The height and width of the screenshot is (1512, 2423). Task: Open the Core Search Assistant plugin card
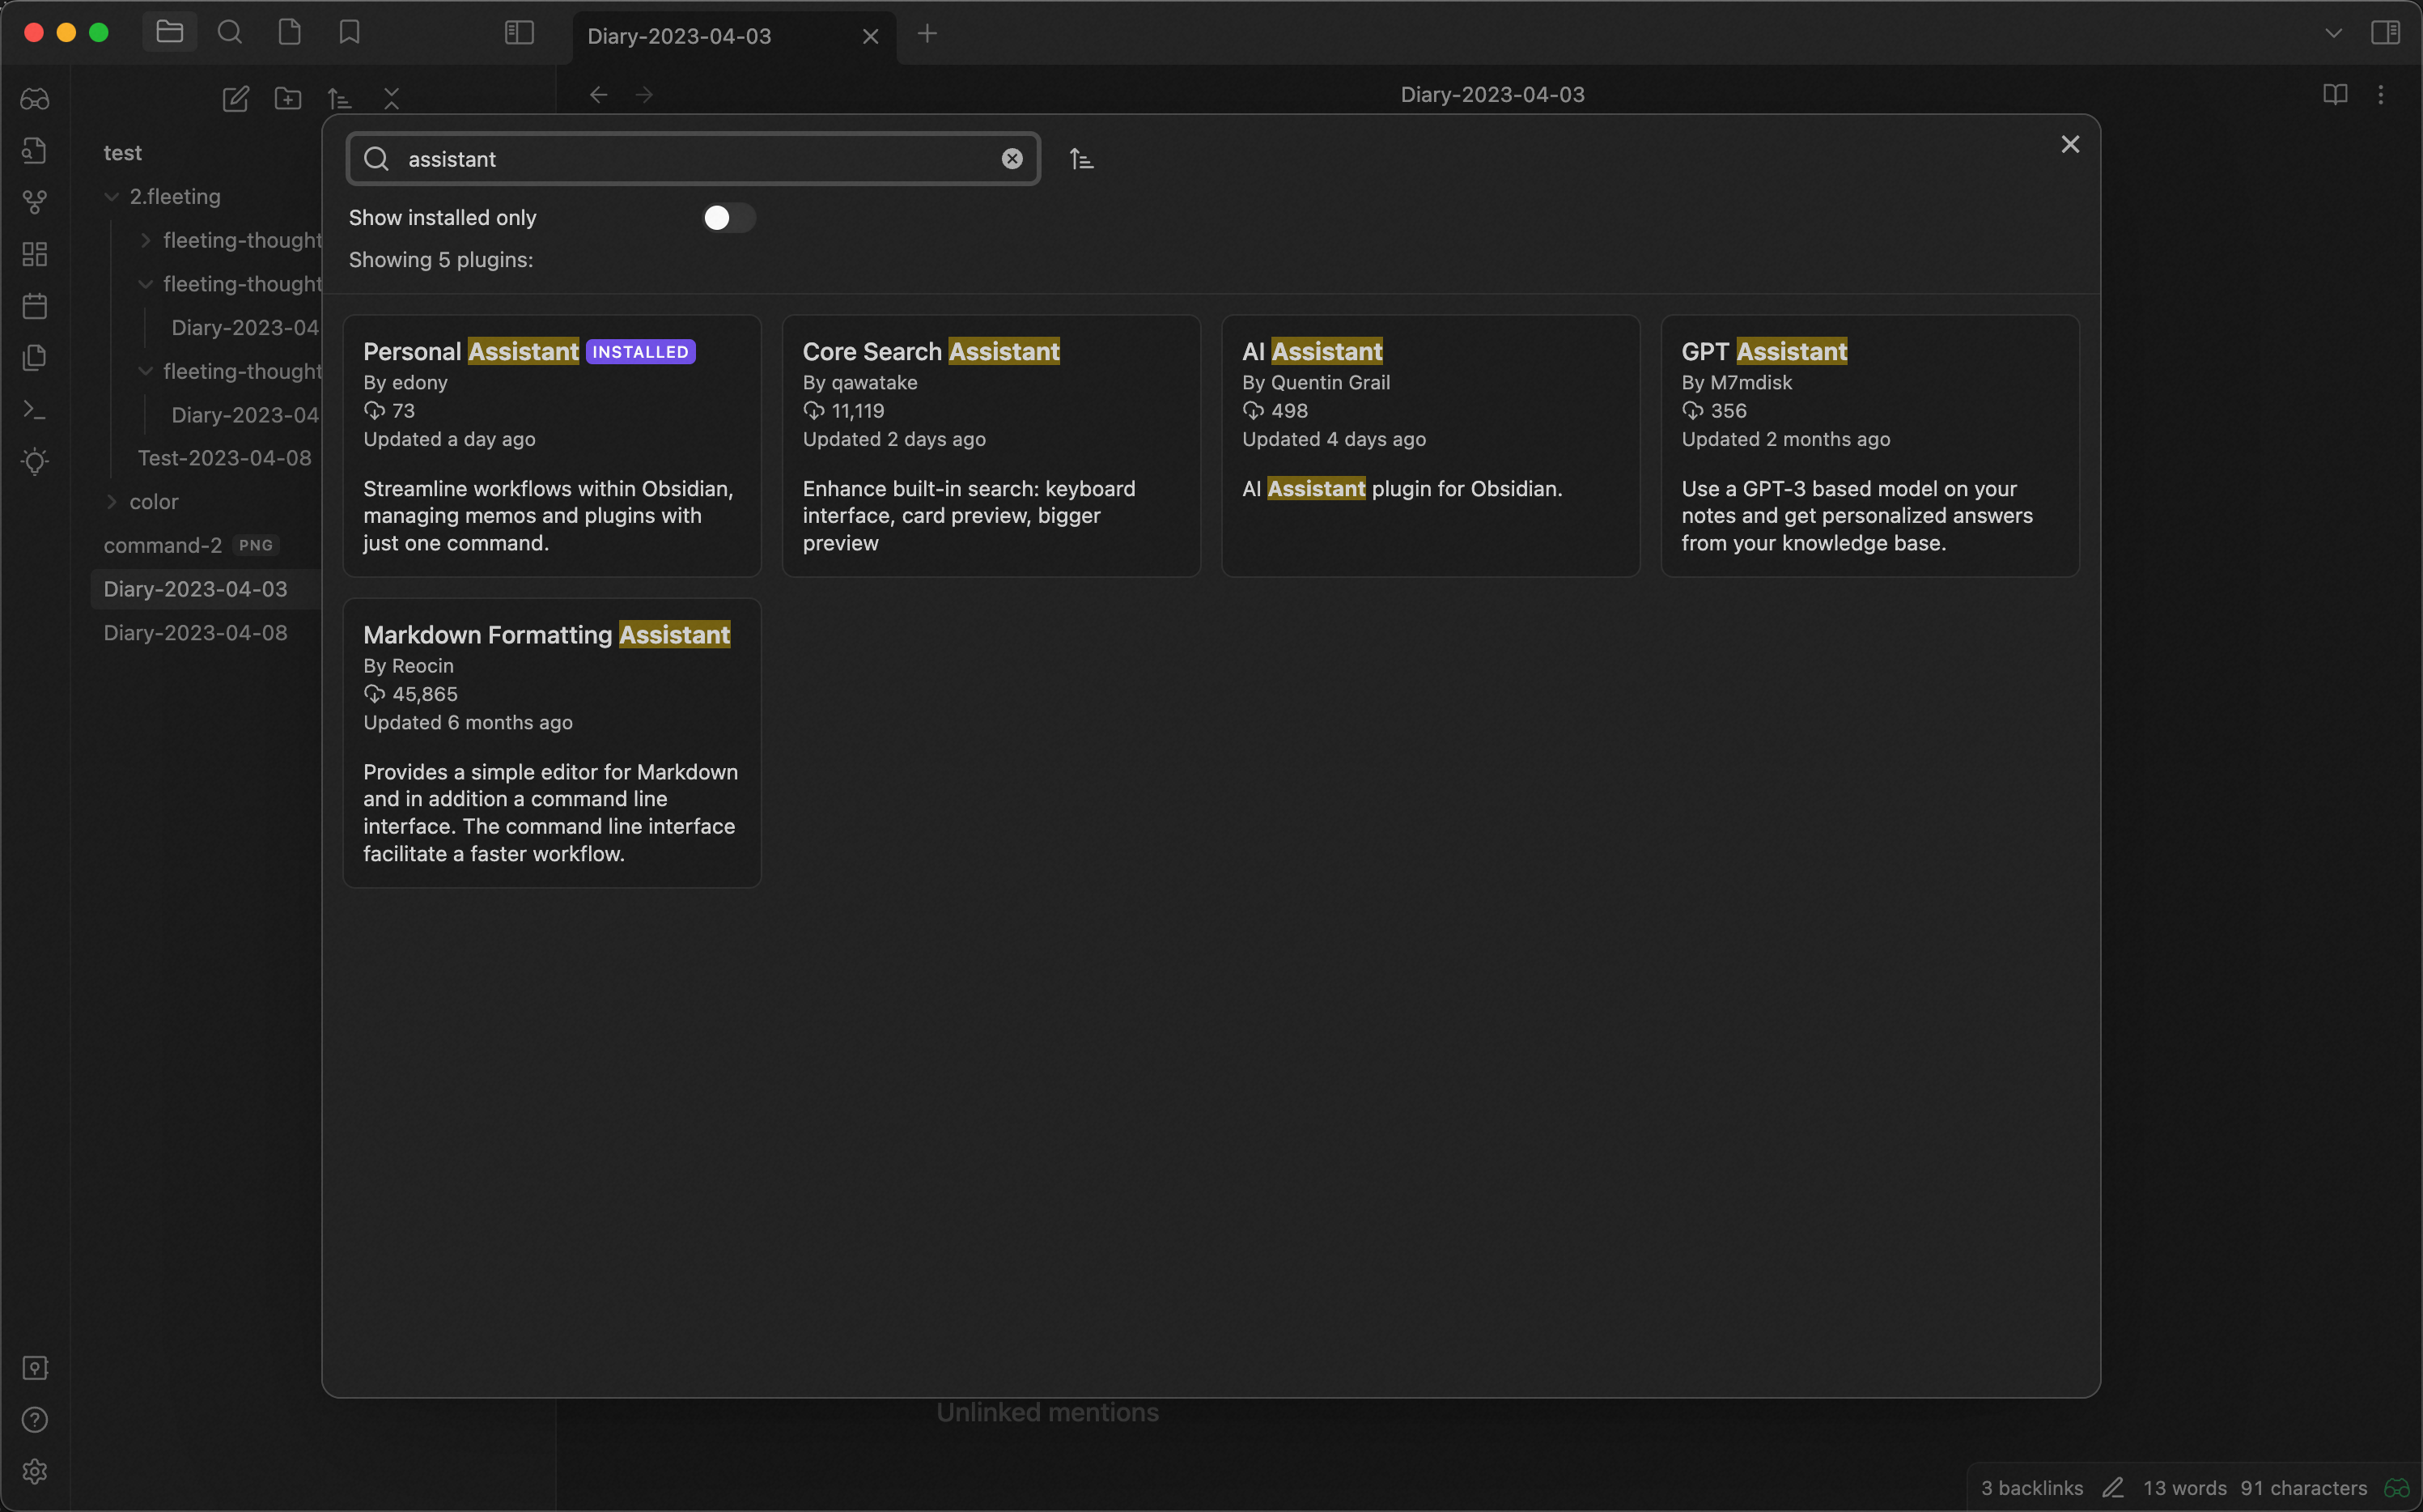[x=990, y=445]
